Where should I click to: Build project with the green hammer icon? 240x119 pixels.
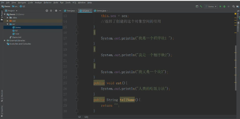[201, 6]
